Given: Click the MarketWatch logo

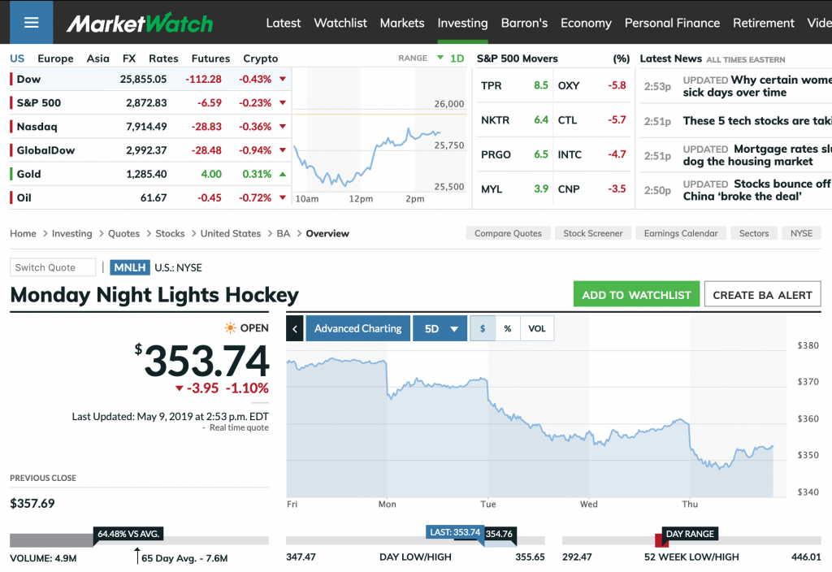Looking at the screenshot, I should [x=140, y=24].
